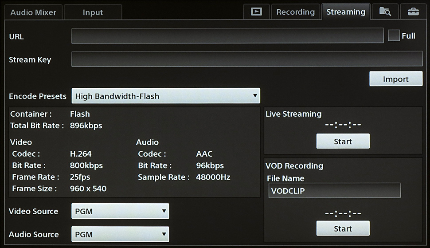Select the Streaming tab
430x248 pixels.
pyautogui.click(x=346, y=12)
